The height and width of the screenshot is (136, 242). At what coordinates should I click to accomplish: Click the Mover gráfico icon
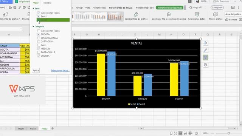pos(216,14)
